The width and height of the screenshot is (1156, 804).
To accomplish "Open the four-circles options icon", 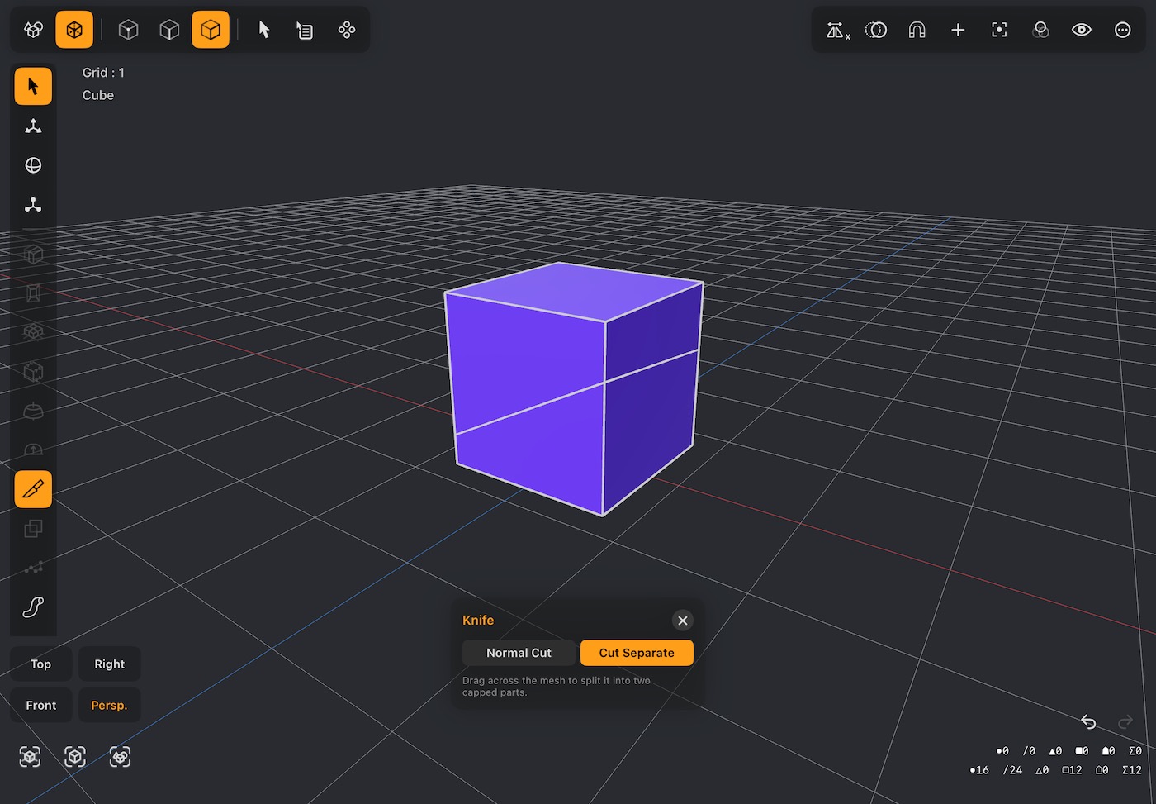I will point(347,30).
